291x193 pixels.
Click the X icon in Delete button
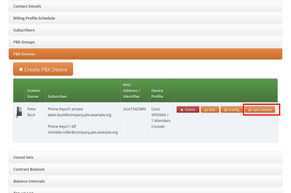(x=182, y=110)
